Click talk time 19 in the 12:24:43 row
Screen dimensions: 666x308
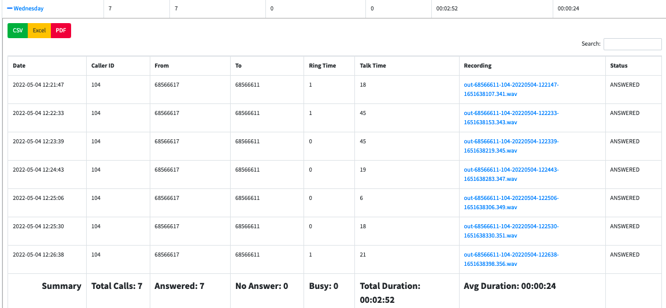click(363, 169)
